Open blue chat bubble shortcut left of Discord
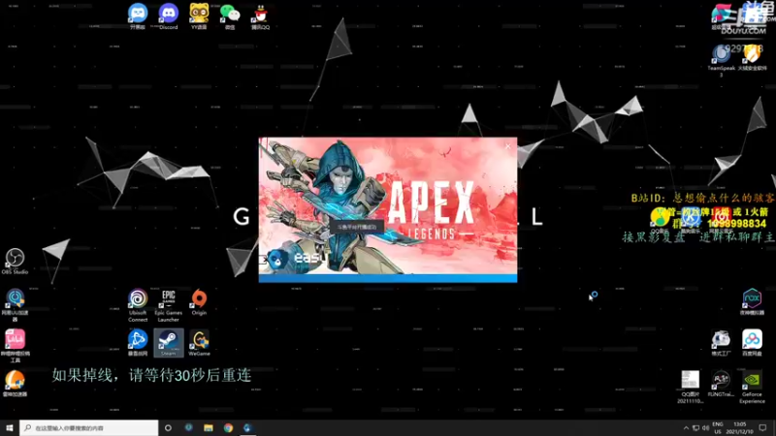The width and height of the screenshot is (776, 436). (x=138, y=16)
